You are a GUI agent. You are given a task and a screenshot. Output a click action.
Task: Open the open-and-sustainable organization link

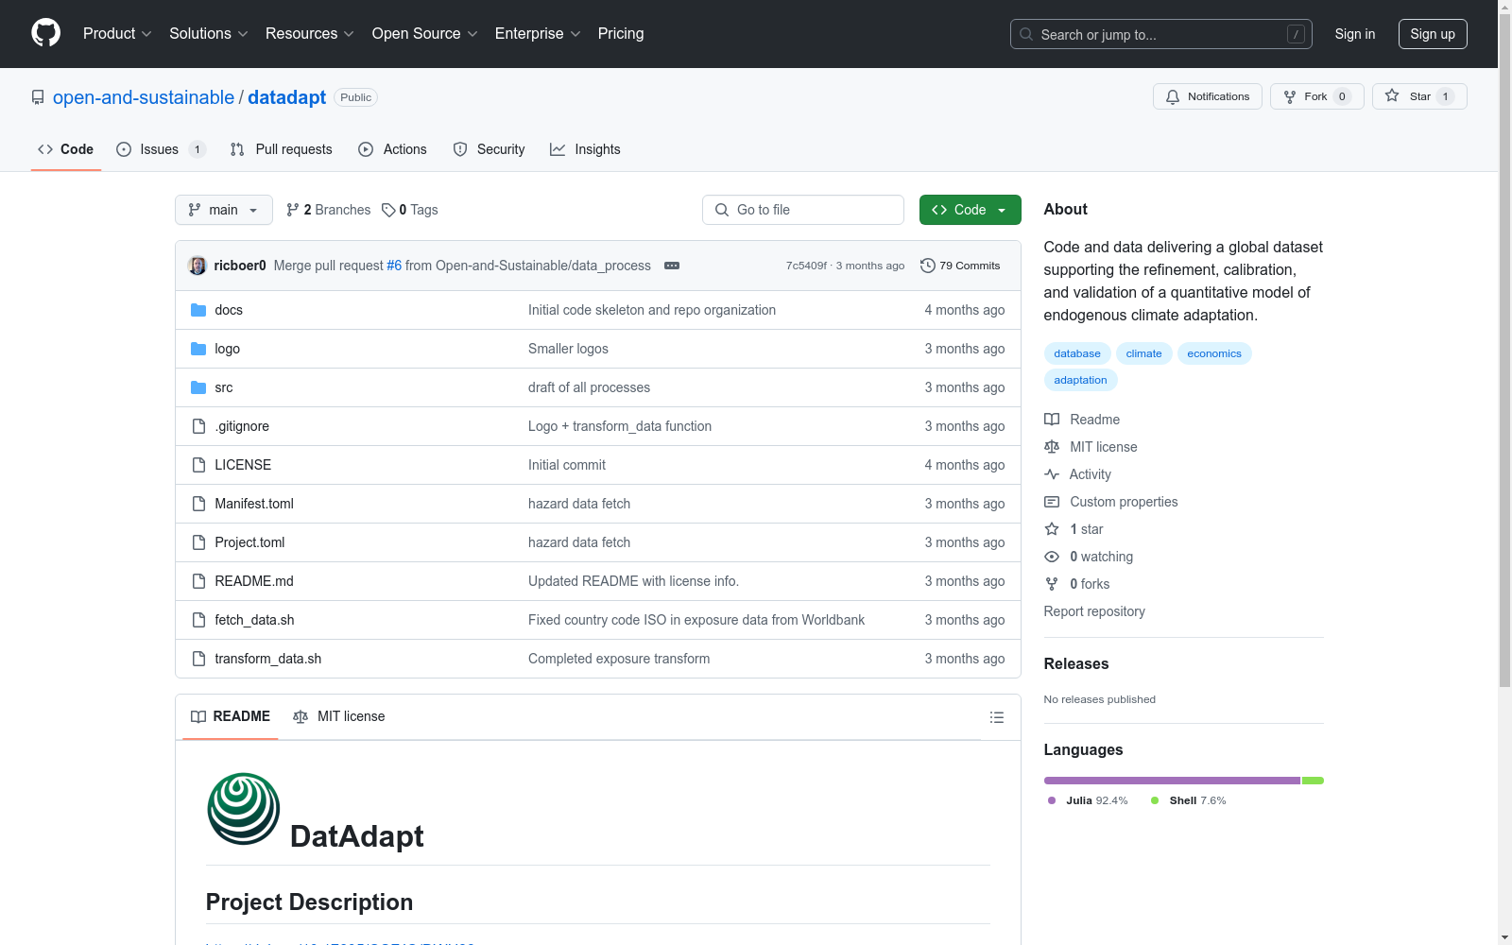coord(144,97)
